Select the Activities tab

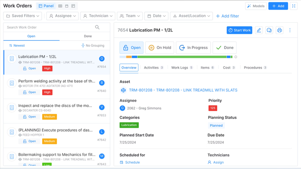tap(154, 68)
